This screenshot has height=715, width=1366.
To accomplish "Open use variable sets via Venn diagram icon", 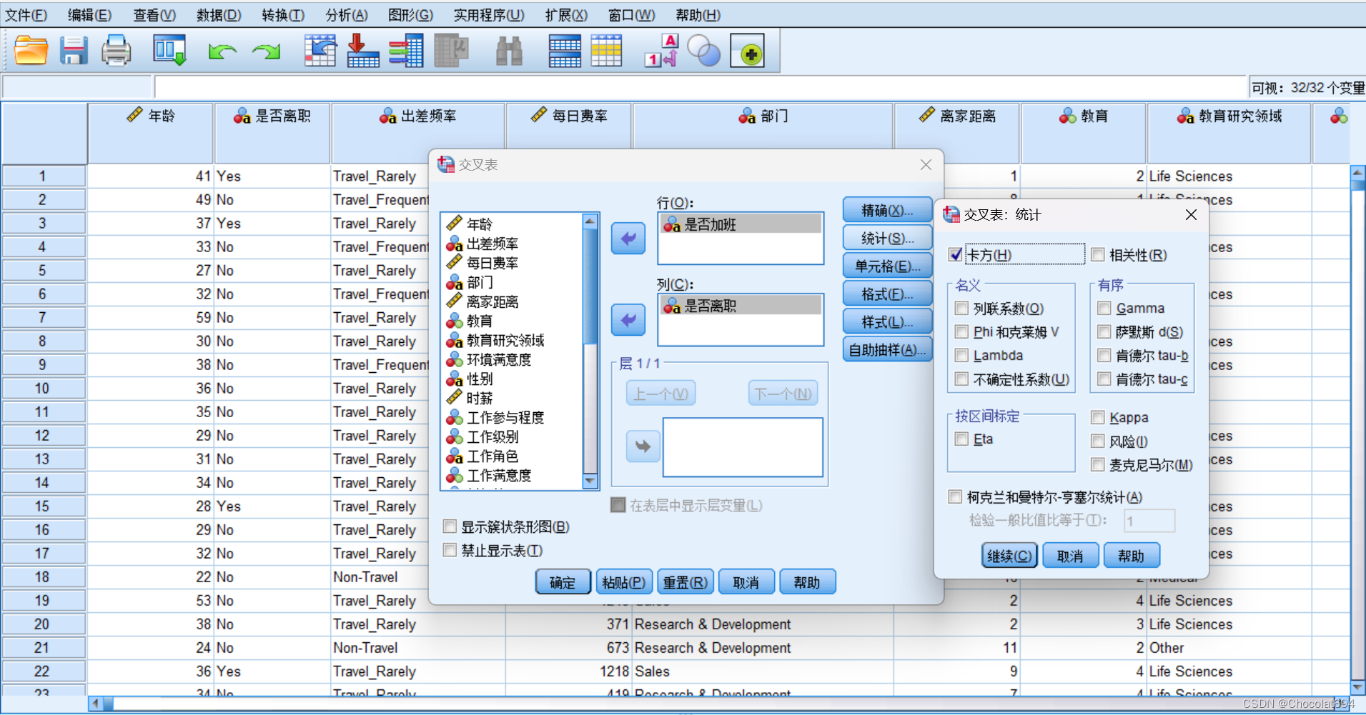I will (703, 50).
